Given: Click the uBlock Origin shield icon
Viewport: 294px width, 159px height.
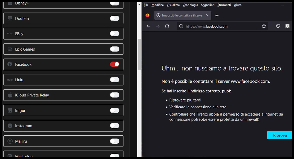Looking at the screenshot, I should [287, 26].
